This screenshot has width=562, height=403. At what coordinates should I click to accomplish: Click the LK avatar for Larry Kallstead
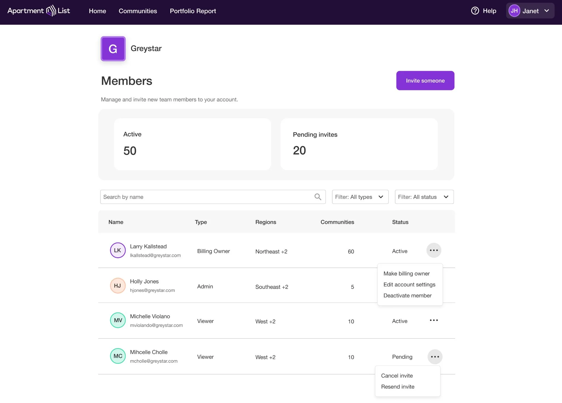[x=118, y=250]
